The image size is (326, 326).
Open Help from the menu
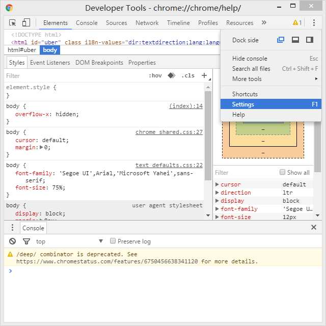coord(271,114)
